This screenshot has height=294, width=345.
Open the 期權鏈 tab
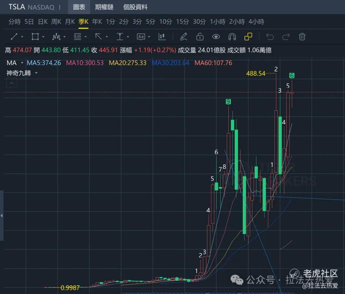point(104,7)
